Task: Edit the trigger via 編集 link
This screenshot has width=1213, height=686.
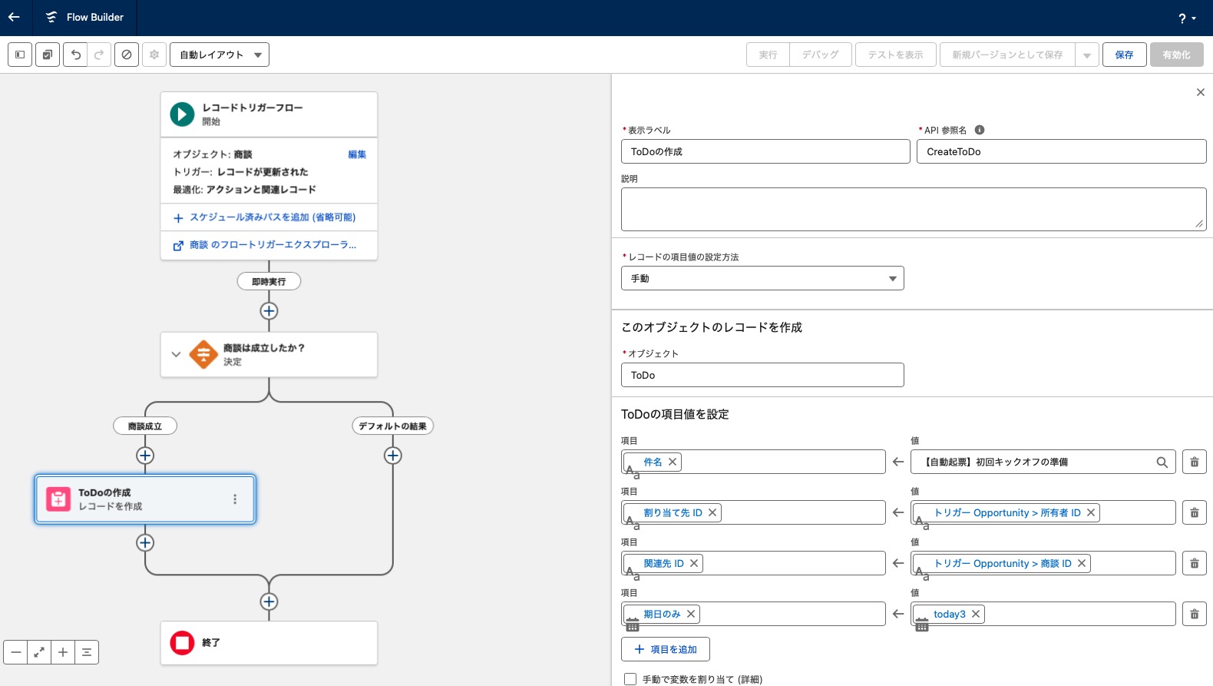Action: (x=357, y=154)
